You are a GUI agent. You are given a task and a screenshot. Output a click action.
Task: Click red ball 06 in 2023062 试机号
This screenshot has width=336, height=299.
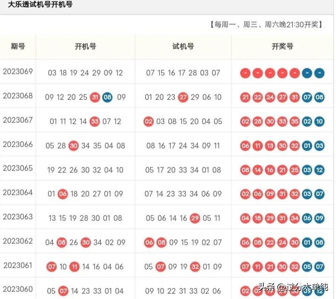149,242
